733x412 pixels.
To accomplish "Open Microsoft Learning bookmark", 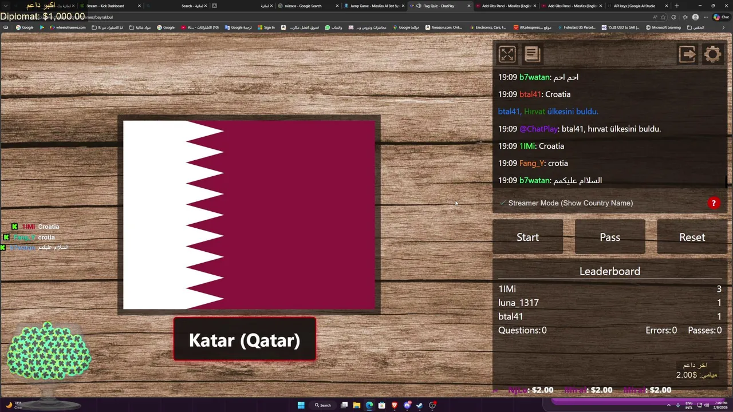I will point(663,27).
